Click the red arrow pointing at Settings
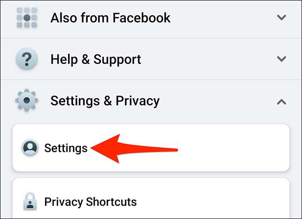The image size is (302, 219). [x=134, y=149]
